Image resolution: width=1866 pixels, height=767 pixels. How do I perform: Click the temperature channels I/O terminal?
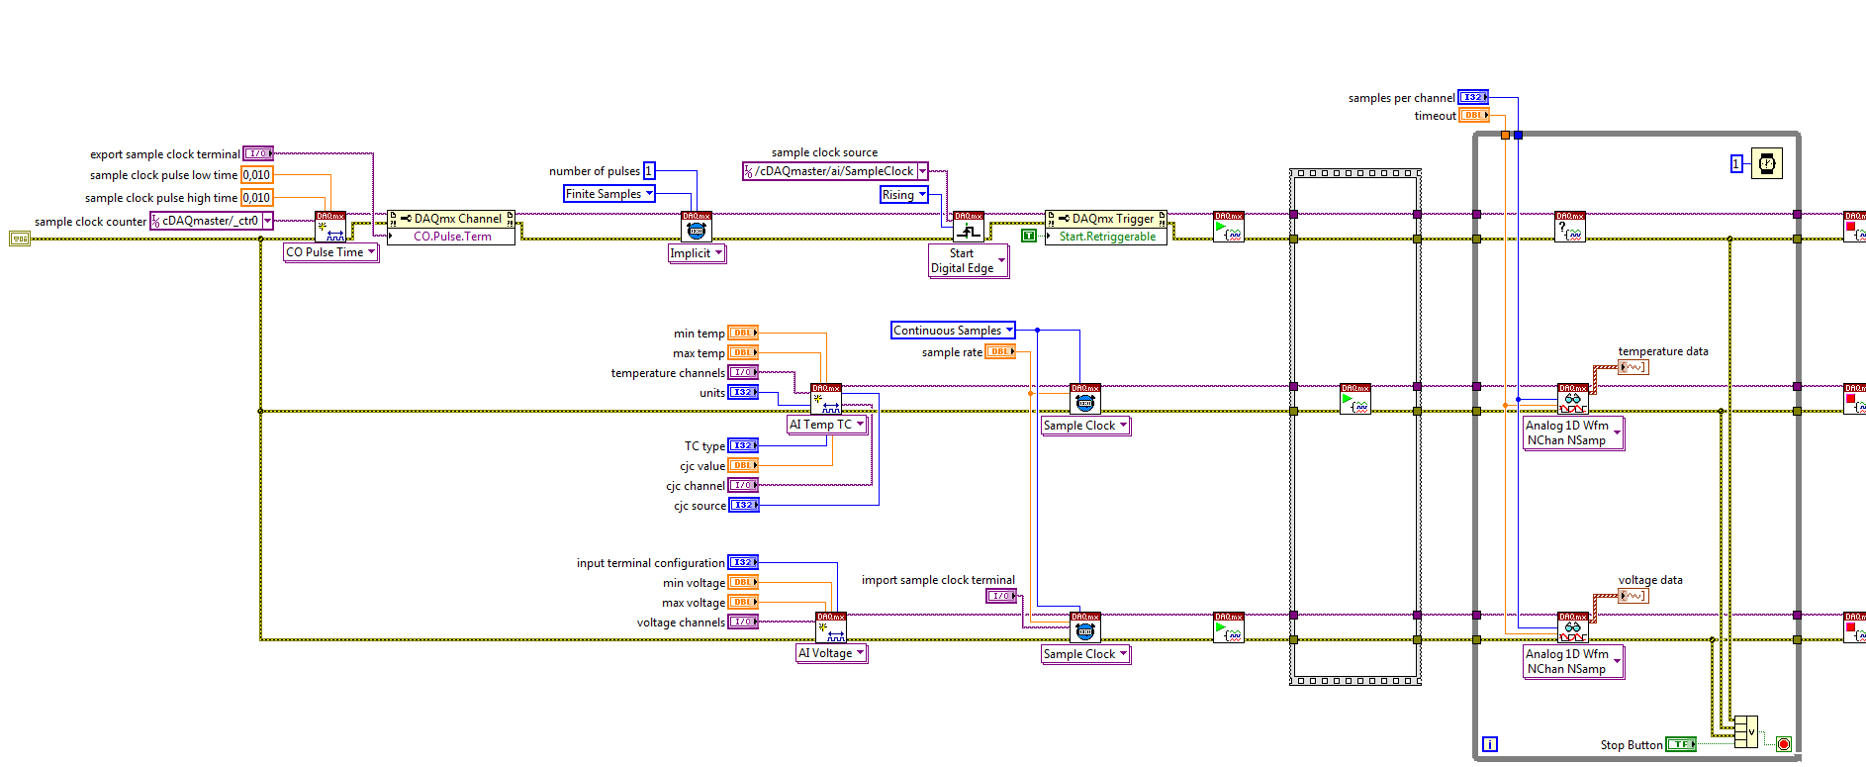point(743,372)
